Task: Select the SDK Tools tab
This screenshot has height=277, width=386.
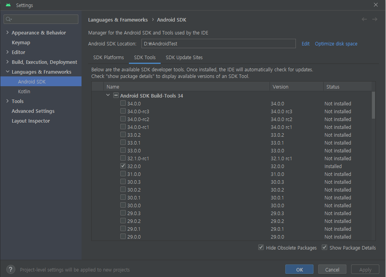Action: point(145,57)
